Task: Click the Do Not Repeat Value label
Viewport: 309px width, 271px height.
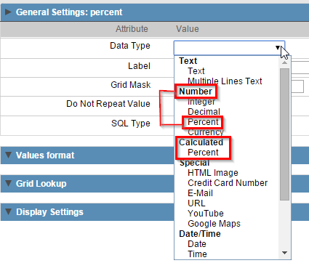Action: click(108, 104)
